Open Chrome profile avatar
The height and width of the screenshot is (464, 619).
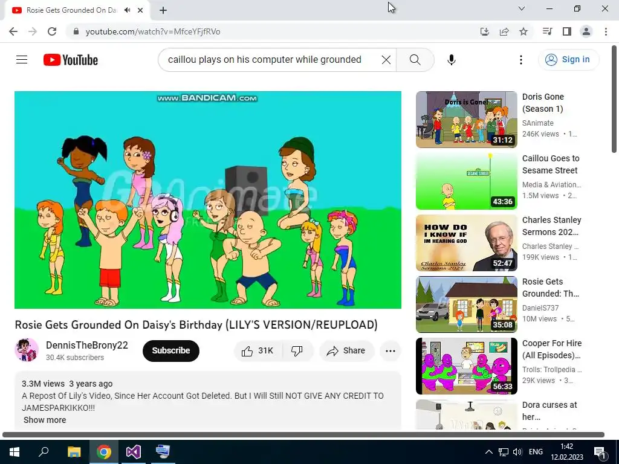pyautogui.click(x=586, y=31)
